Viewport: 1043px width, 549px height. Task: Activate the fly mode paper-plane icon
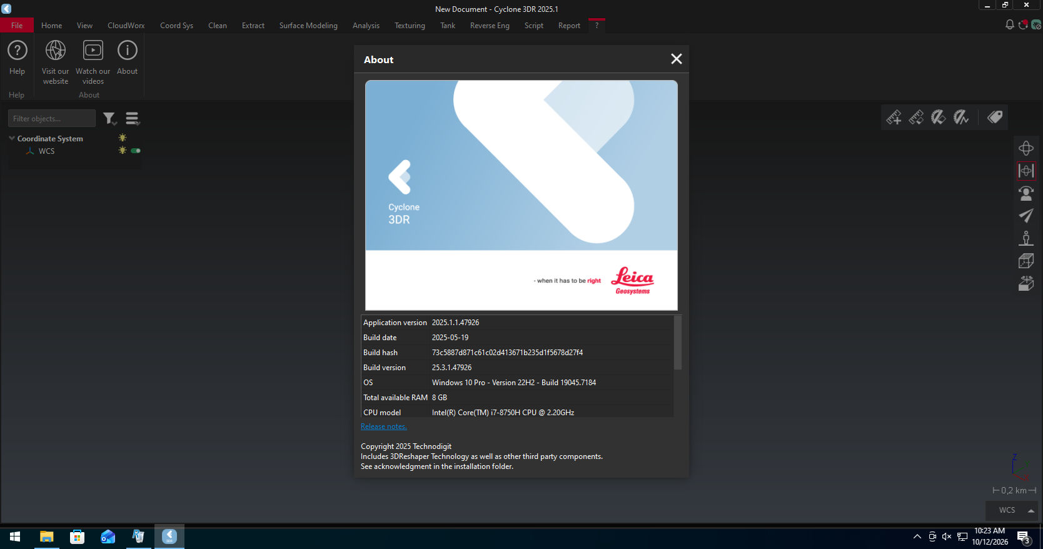click(1026, 216)
